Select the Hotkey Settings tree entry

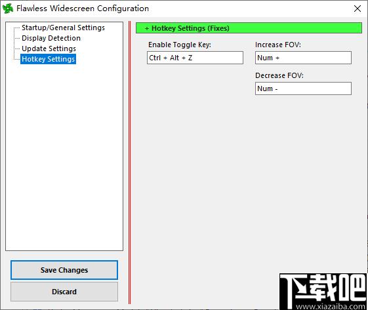(48, 59)
